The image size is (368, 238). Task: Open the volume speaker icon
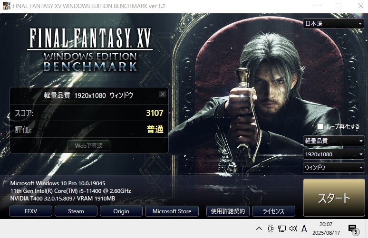click(293, 228)
